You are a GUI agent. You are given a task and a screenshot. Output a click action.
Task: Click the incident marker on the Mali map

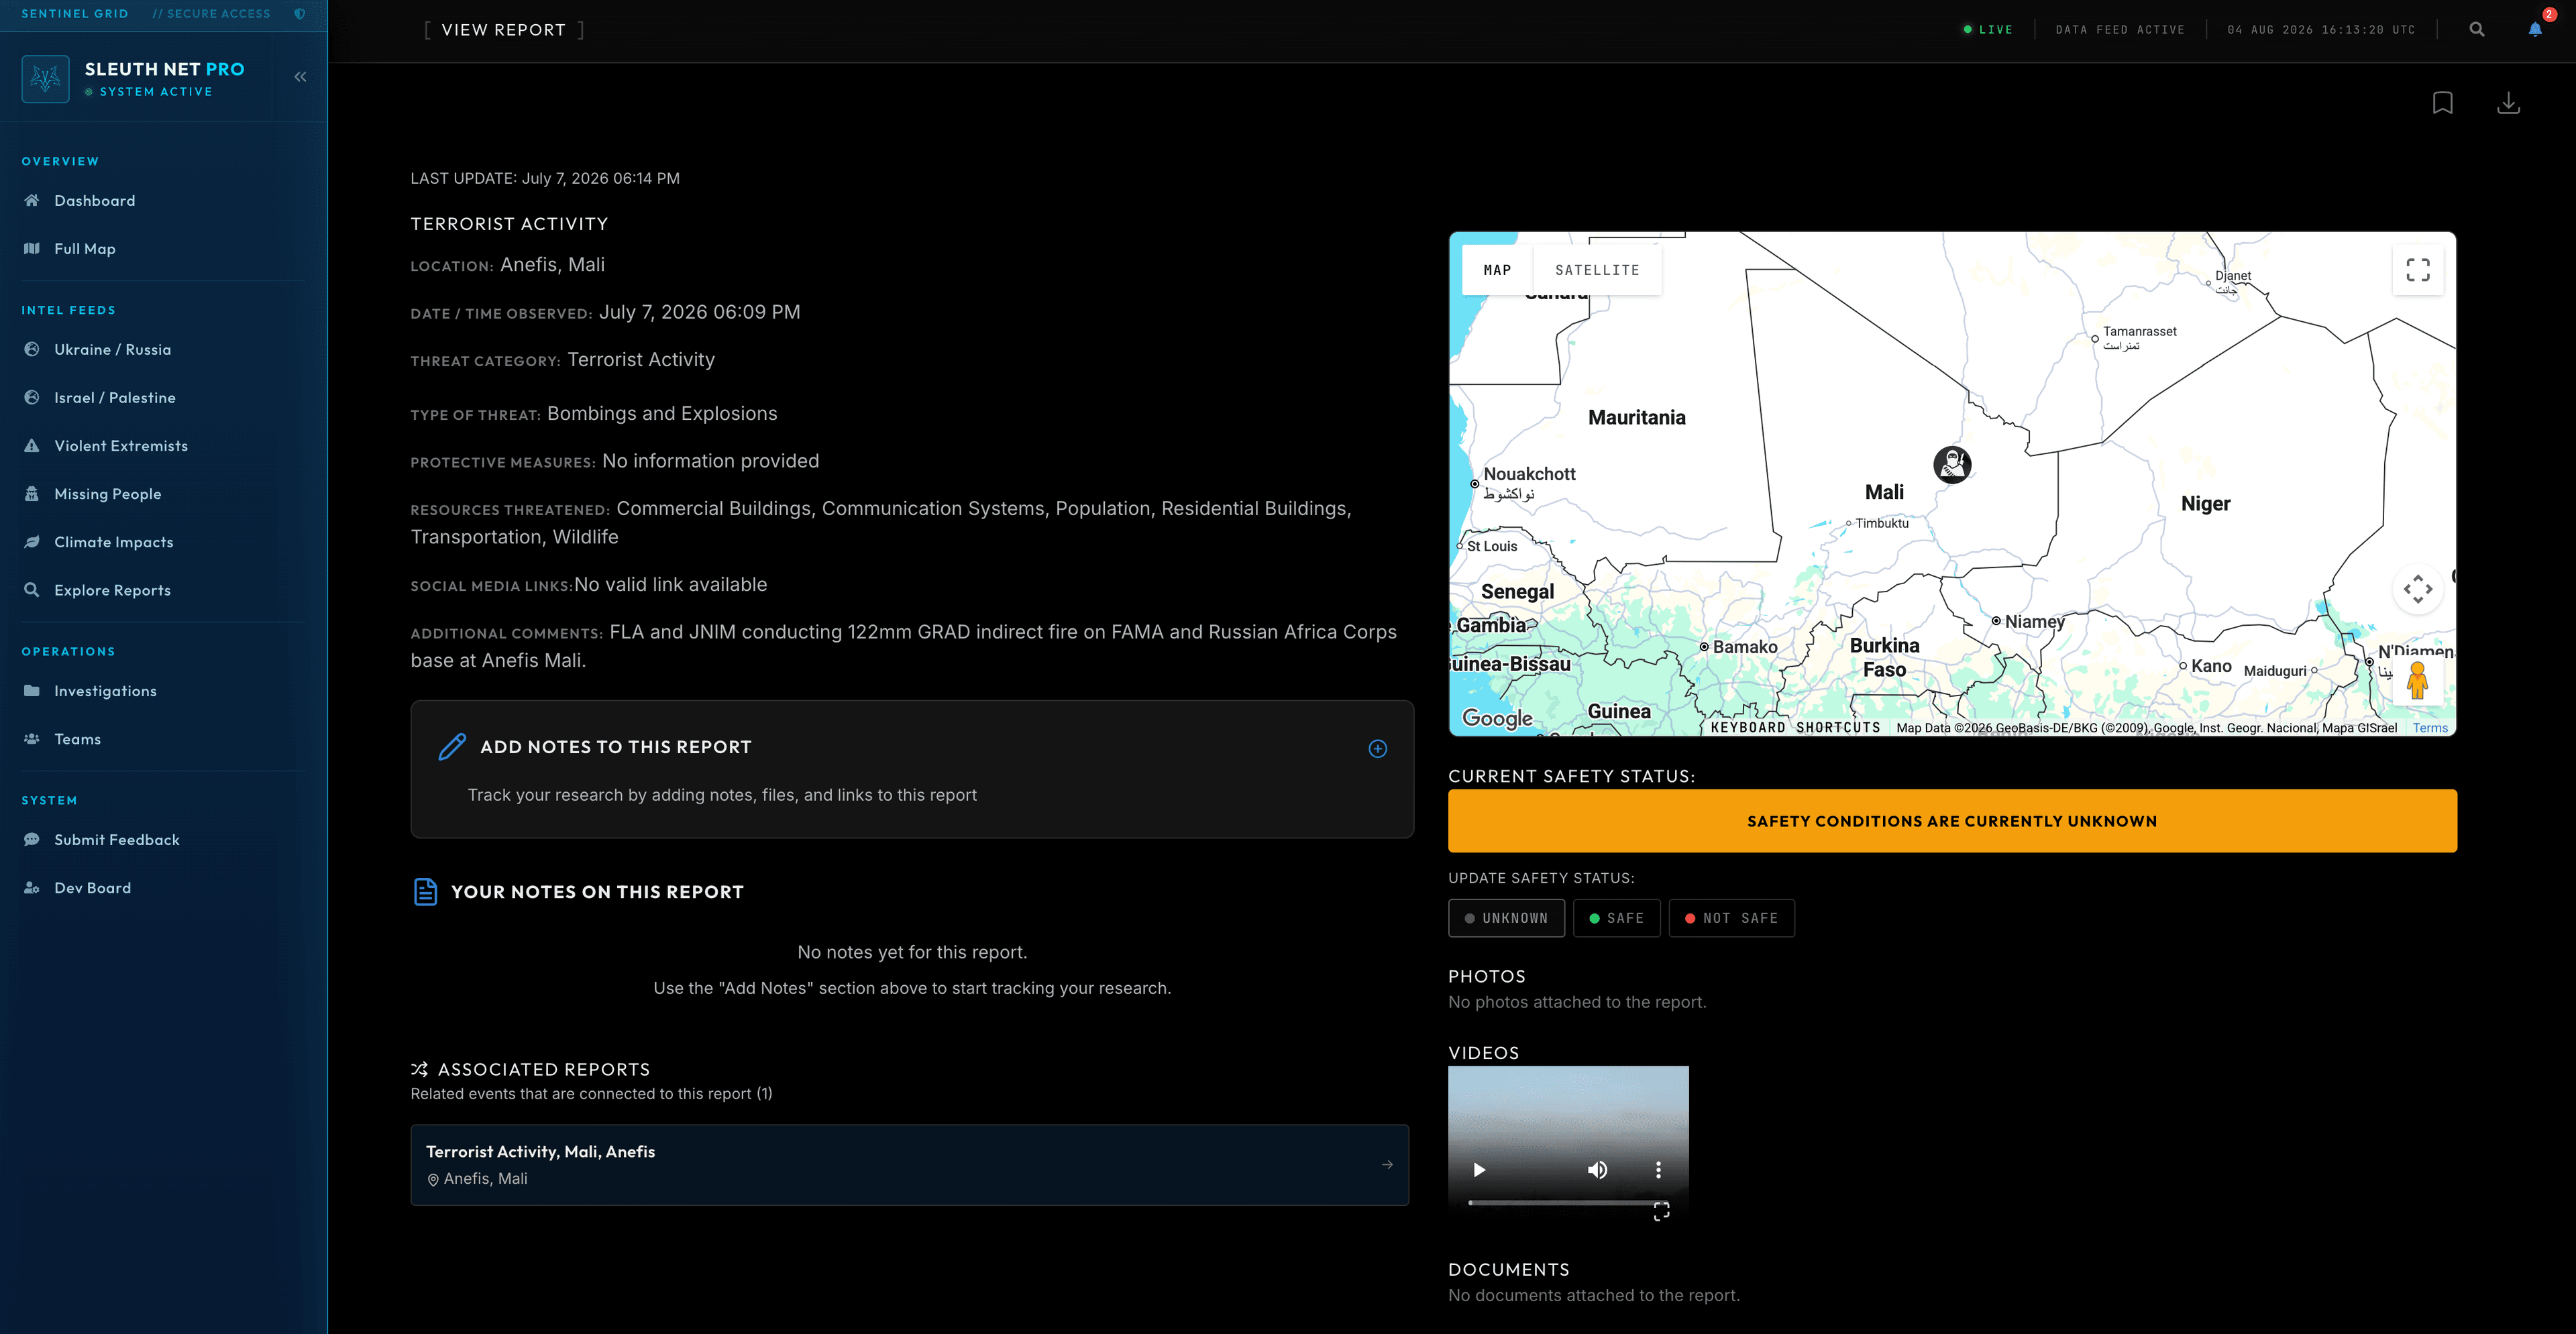click(1952, 465)
